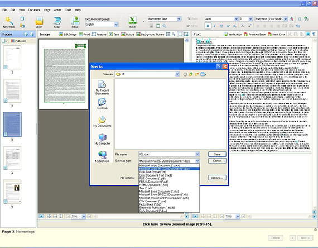This screenshot has width=318, height=248.
Task: Select page 5 thumbnail in Pages panel
Action: pyautogui.click(x=12, y=192)
